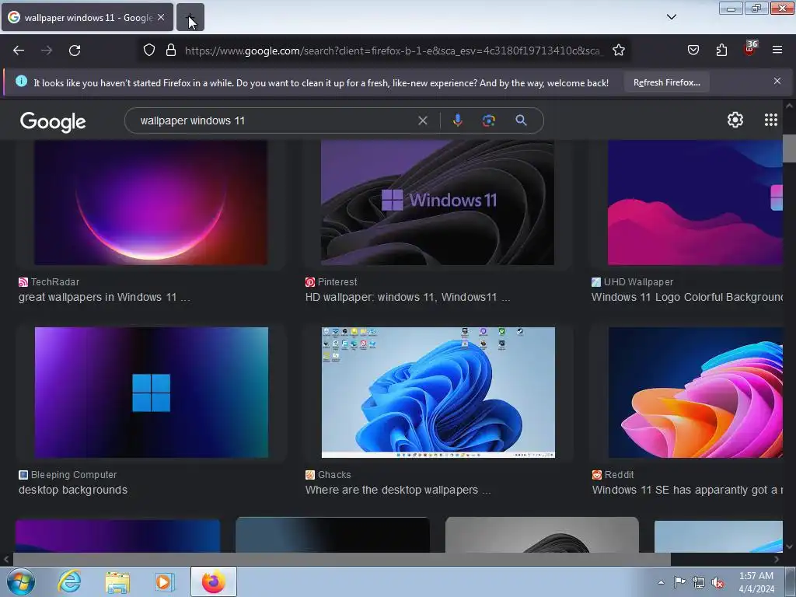Open a new tab with plus button
The width and height of the screenshot is (796, 597).
190,17
